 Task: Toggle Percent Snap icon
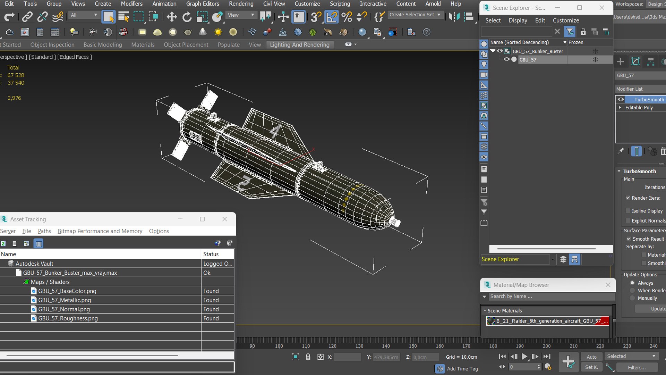347,17
